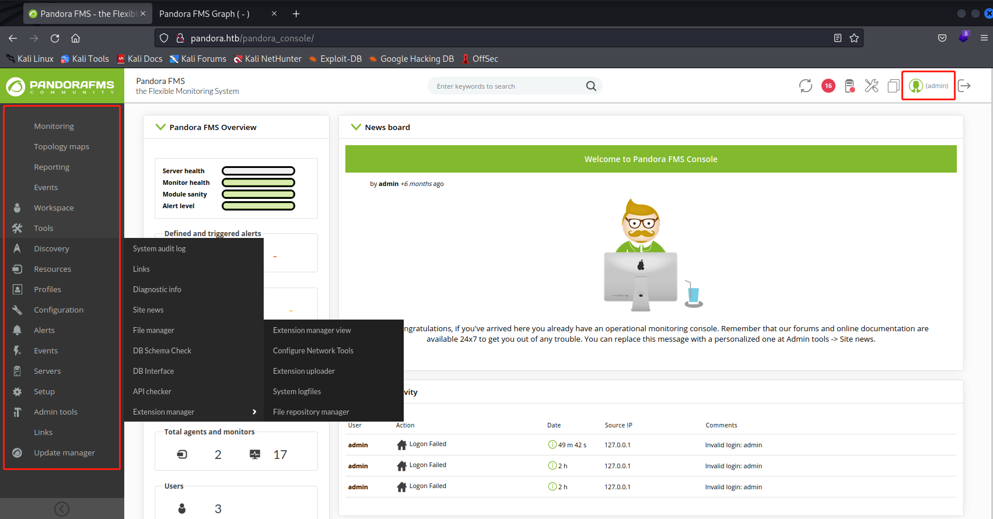Open the system tools wrench icon in header

[872, 86]
